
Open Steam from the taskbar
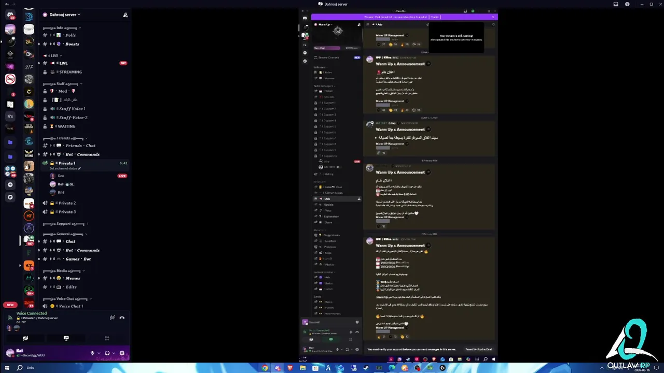(366, 368)
